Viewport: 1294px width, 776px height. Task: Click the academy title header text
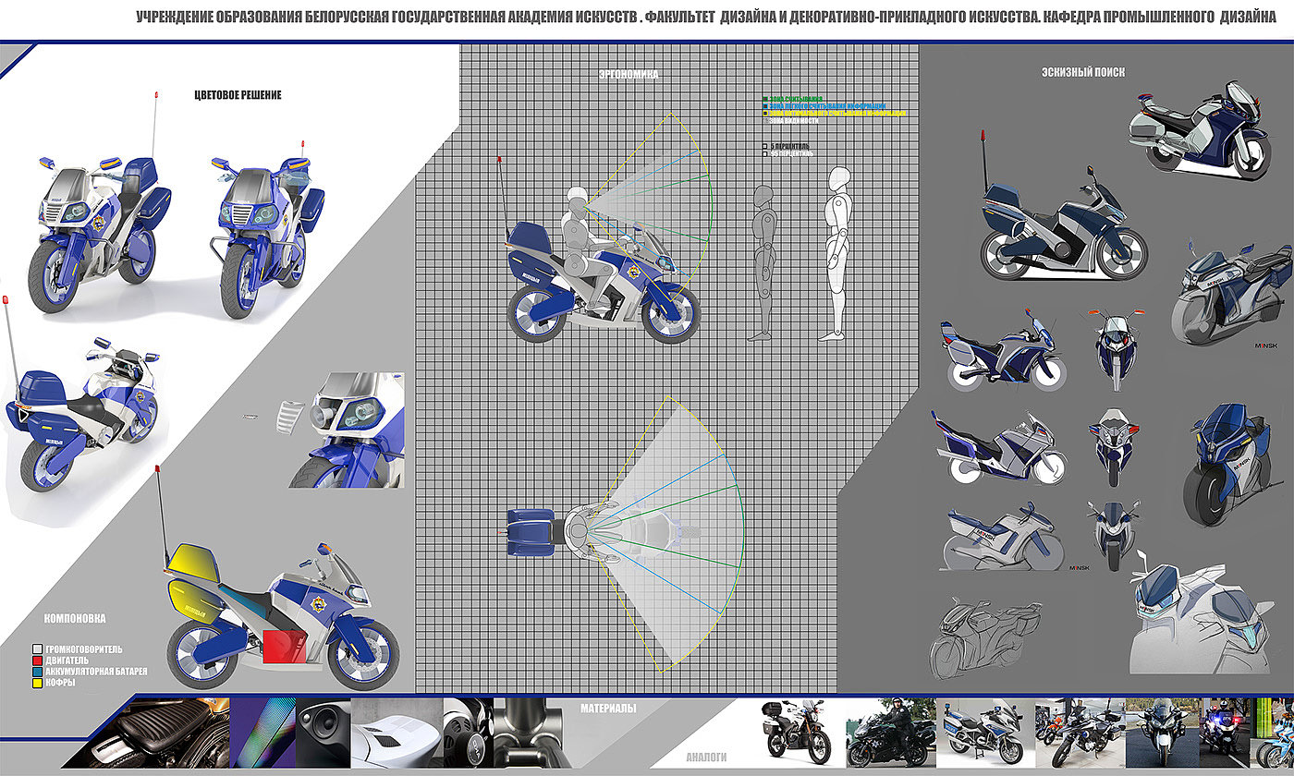coord(705,18)
